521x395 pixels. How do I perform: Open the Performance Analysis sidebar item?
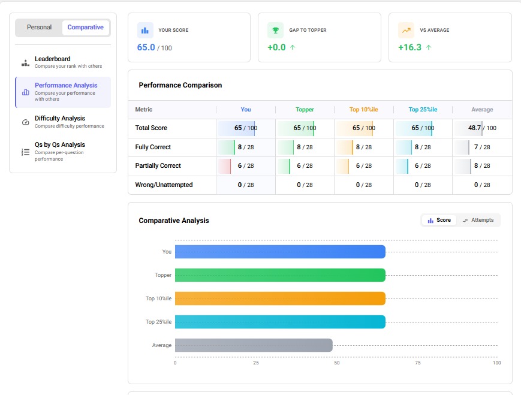point(63,92)
